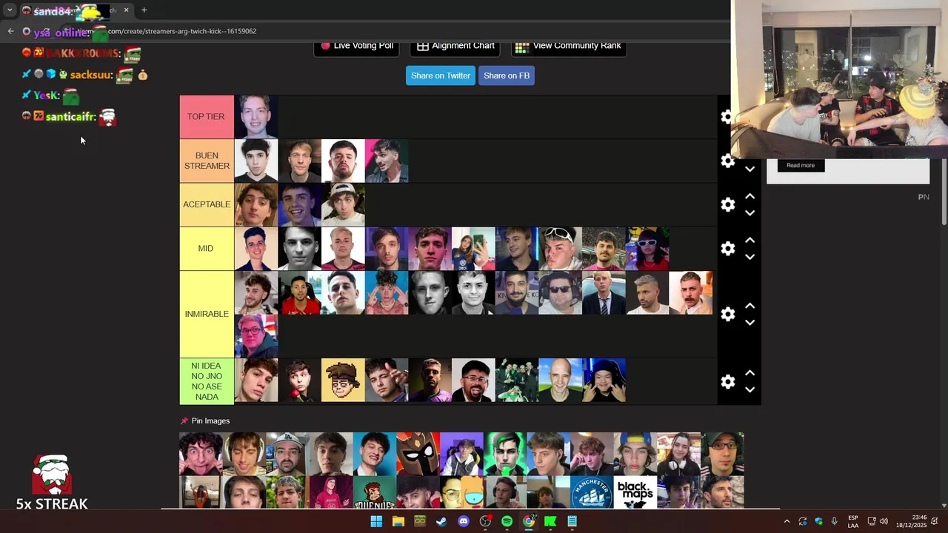The height and width of the screenshot is (533, 948).
Task: Select the MID tier label
Action: tap(207, 248)
